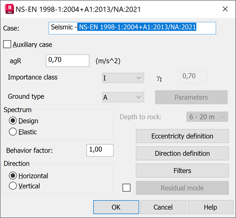
Task: Click the Behavior factor field
Action: 100,150
